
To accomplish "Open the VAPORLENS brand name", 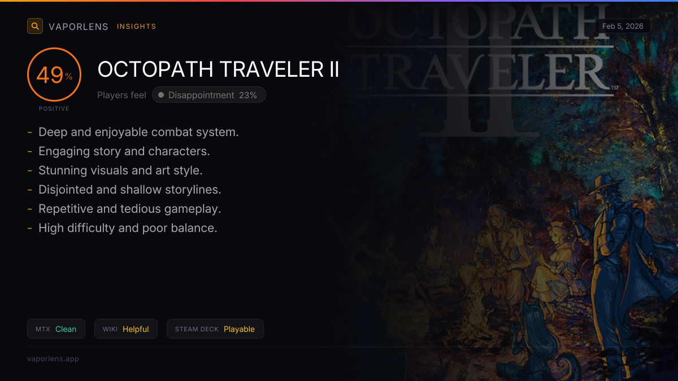I will (x=79, y=27).
